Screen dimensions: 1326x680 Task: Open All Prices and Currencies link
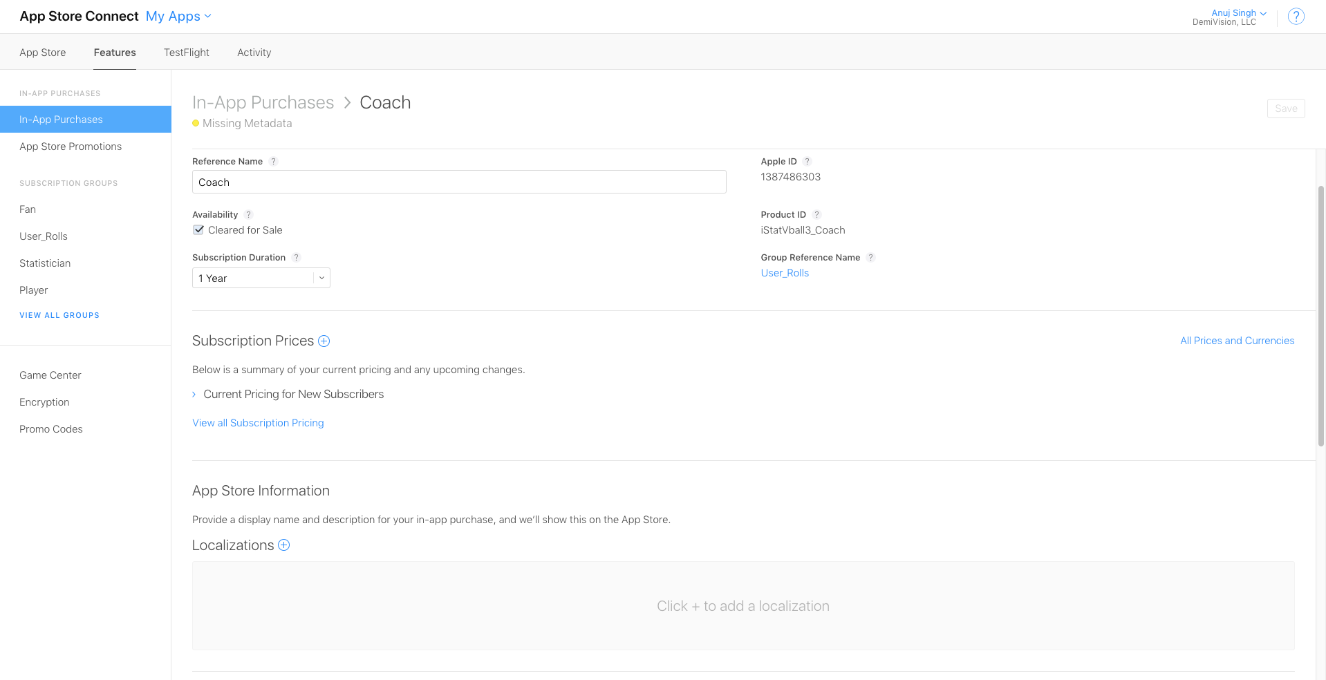click(x=1237, y=341)
